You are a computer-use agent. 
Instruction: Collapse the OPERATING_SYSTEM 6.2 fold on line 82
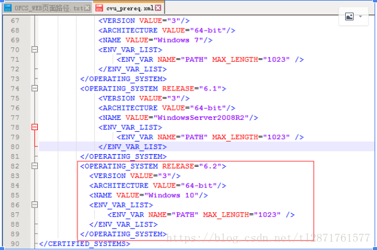[35, 166]
